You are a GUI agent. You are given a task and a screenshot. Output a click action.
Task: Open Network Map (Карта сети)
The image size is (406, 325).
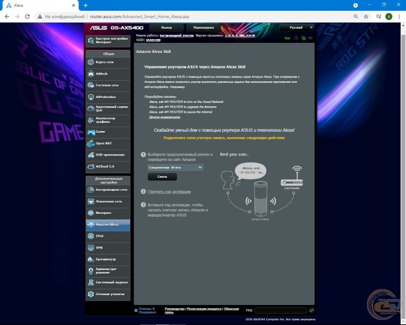108,62
